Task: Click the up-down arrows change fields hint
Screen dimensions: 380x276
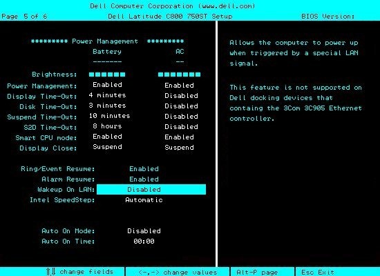Action: tap(80, 272)
